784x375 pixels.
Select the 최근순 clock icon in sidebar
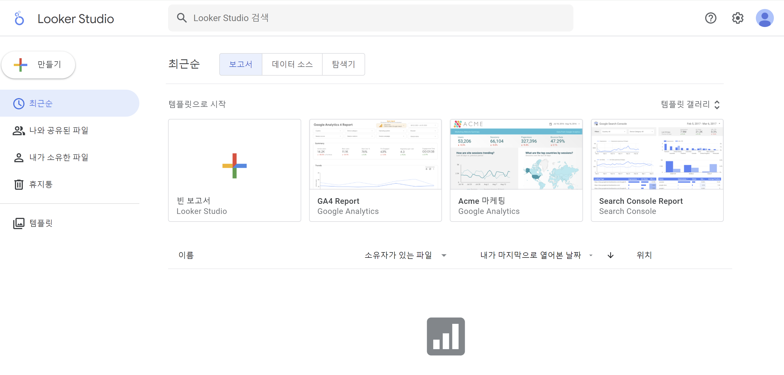(x=19, y=104)
